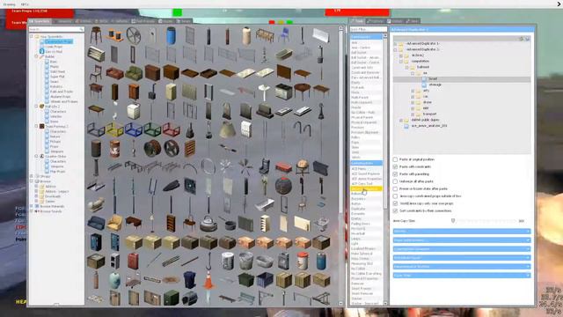Collapse the Counter-Strike spawnlist node

tap(36, 157)
